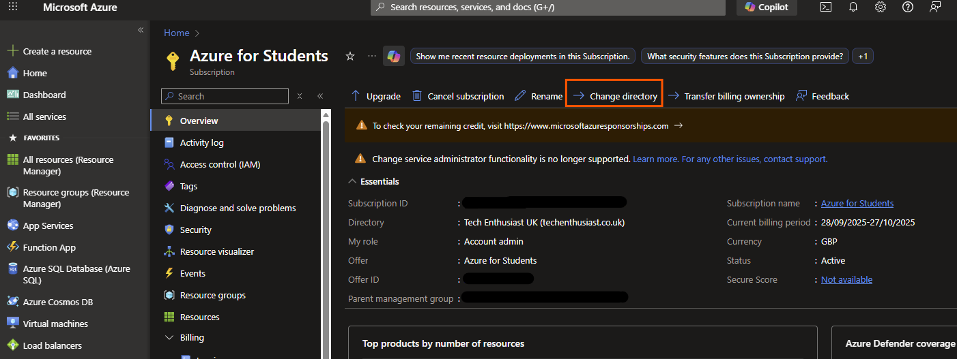Click the Upgrade toolbar button
The width and height of the screenshot is (957, 359).
(x=375, y=96)
